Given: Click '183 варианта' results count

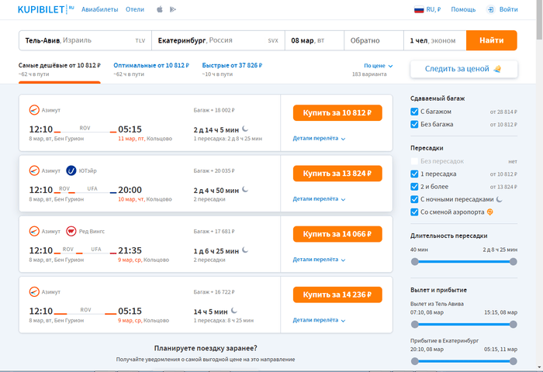Looking at the screenshot, I should pos(369,74).
